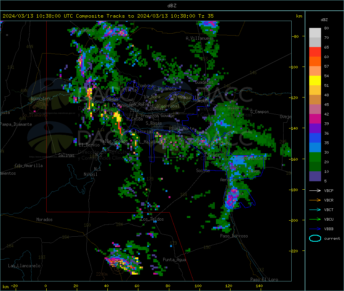Click the 140 km x-axis tick label
The height and width of the screenshot is (291, 344).
[x=259, y=286]
